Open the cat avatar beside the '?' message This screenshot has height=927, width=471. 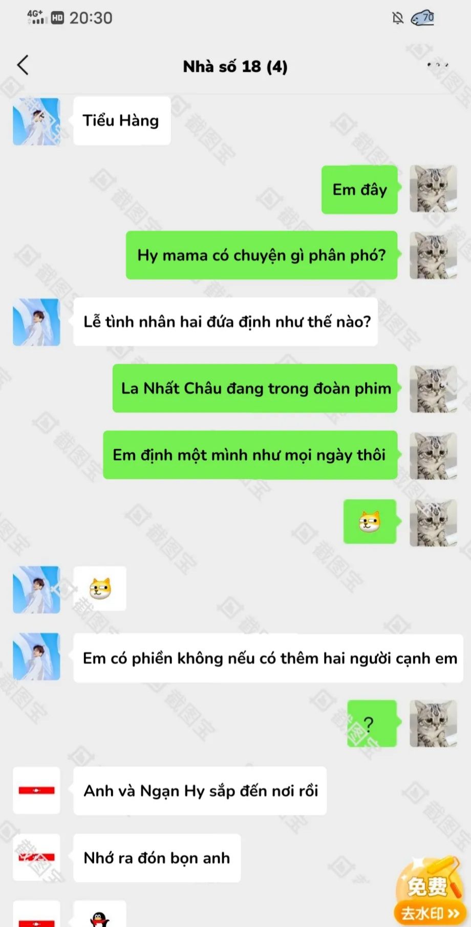433,723
